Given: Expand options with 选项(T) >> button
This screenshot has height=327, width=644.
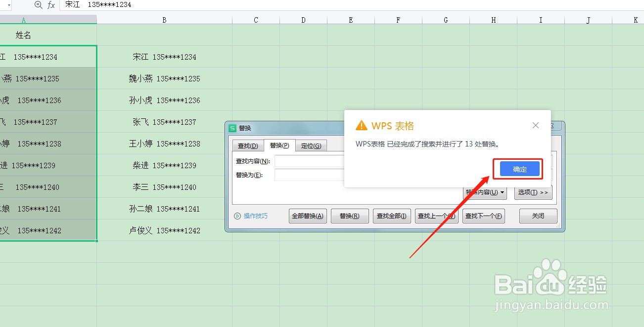Looking at the screenshot, I should (x=533, y=192).
